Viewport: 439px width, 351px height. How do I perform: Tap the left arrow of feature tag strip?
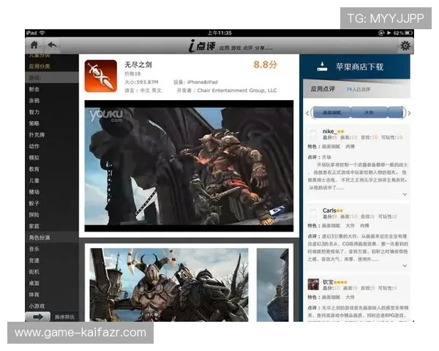click(x=307, y=113)
